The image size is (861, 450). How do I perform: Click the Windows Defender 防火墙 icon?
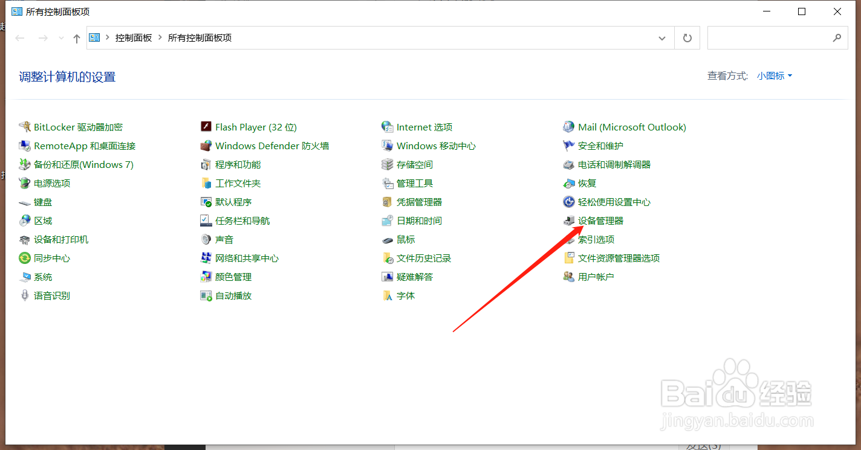[x=206, y=146]
